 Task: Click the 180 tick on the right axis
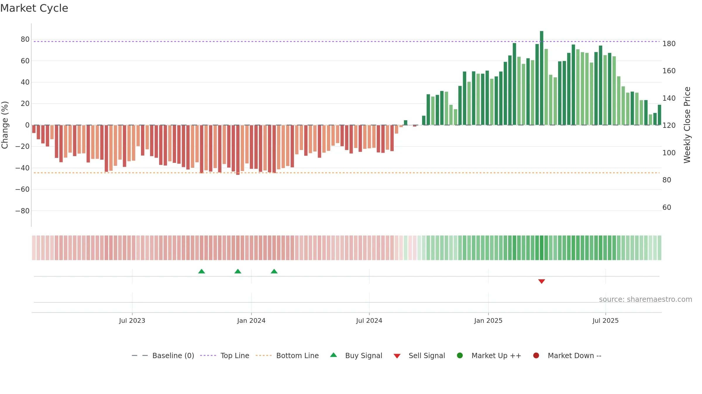click(669, 44)
